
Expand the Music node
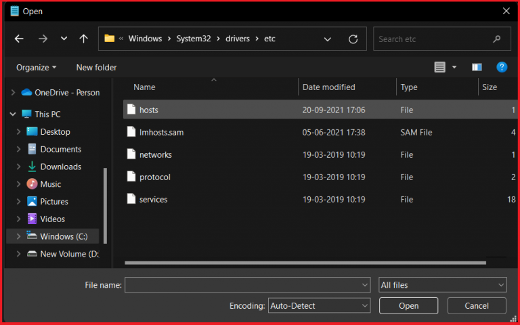[18, 184]
